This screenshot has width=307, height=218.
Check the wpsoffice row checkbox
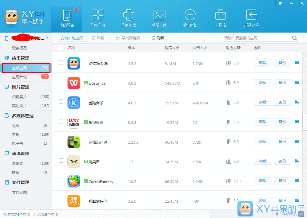click(x=61, y=82)
